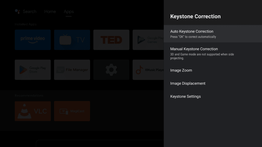The image size is (262, 147).
Task: Open the File Manager app tile
Action: click(x=72, y=70)
